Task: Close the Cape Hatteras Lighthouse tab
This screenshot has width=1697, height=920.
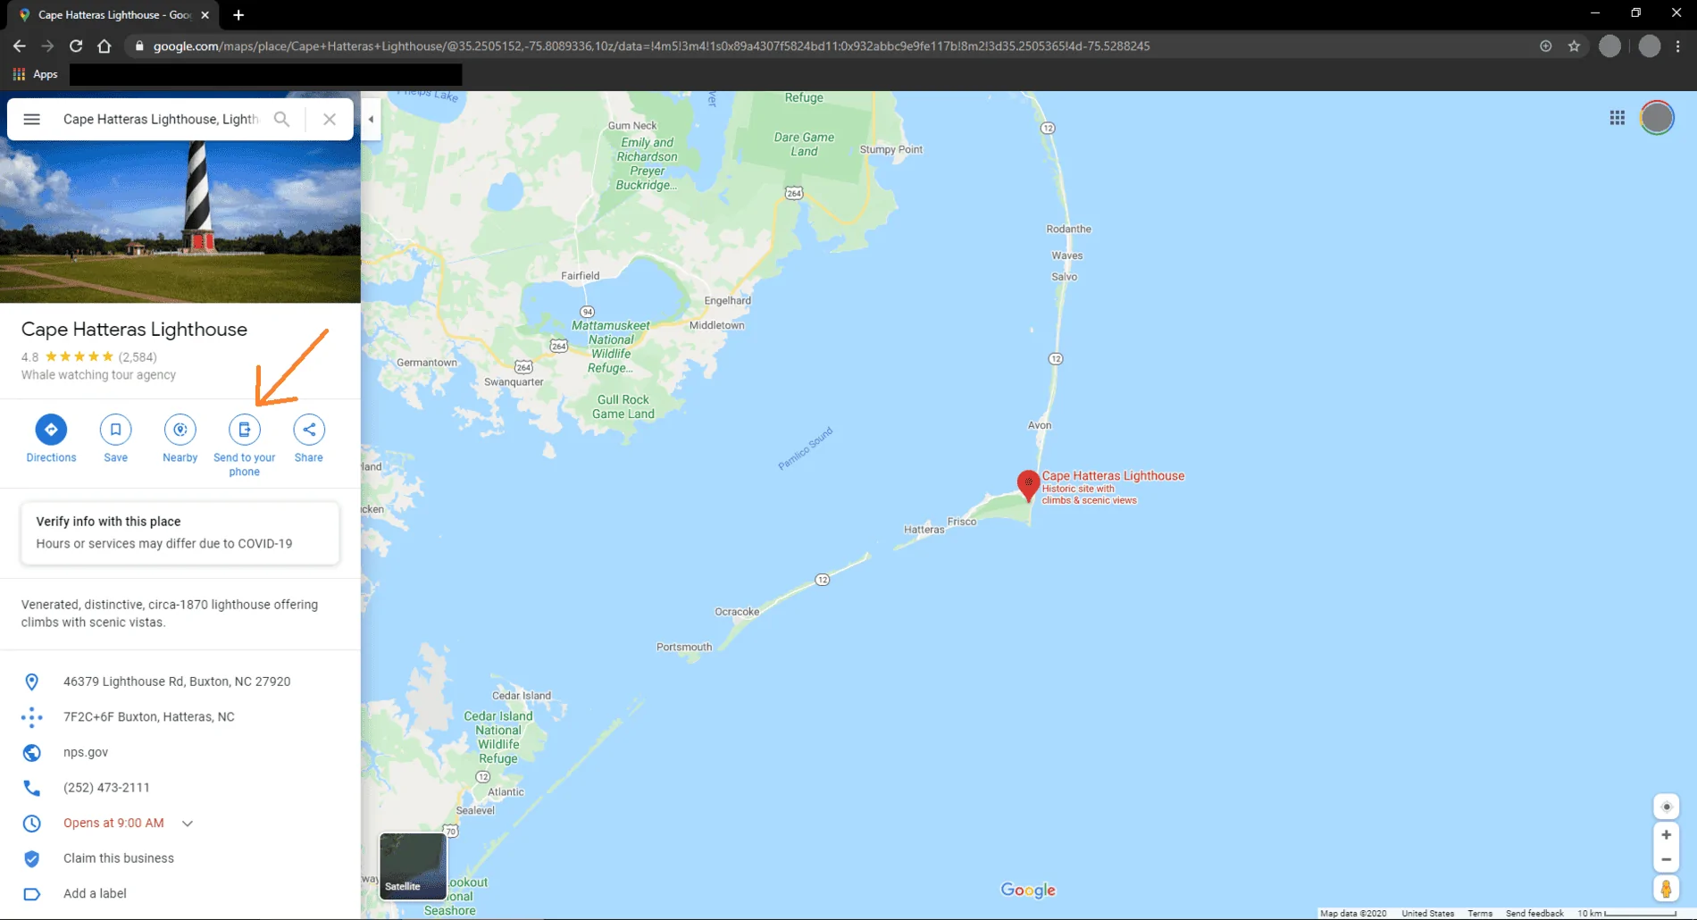Action: click(205, 15)
